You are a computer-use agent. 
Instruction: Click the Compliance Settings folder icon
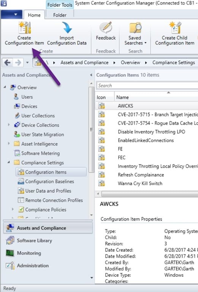[x=17, y=162]
